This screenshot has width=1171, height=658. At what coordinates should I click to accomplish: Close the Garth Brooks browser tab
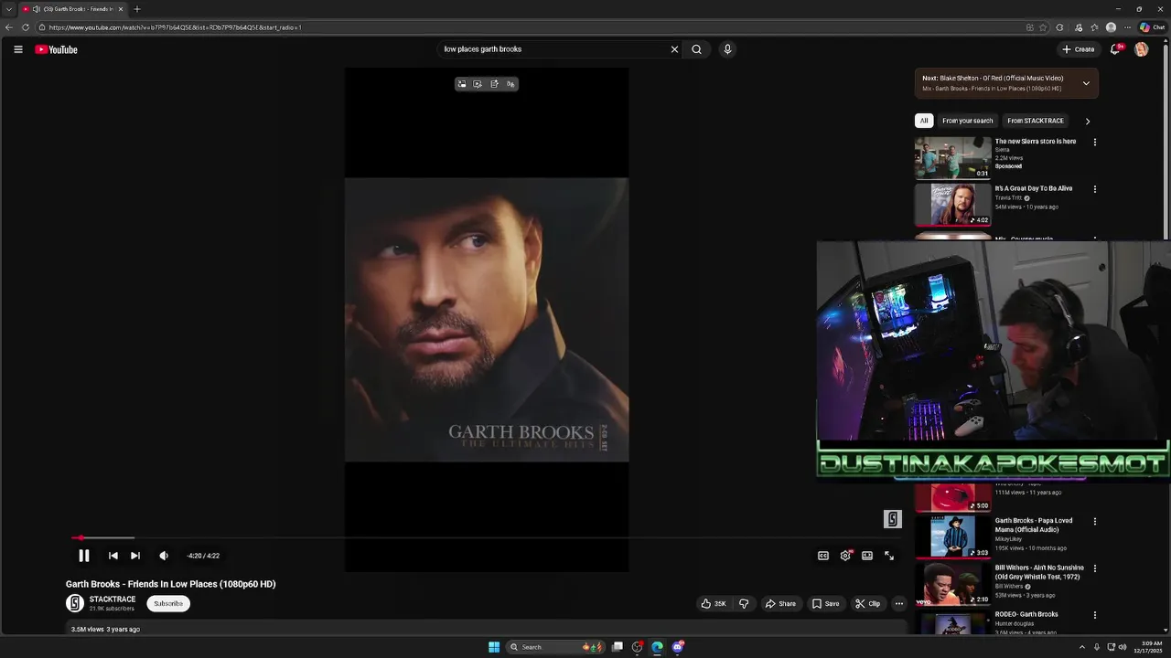click(120, 9)
